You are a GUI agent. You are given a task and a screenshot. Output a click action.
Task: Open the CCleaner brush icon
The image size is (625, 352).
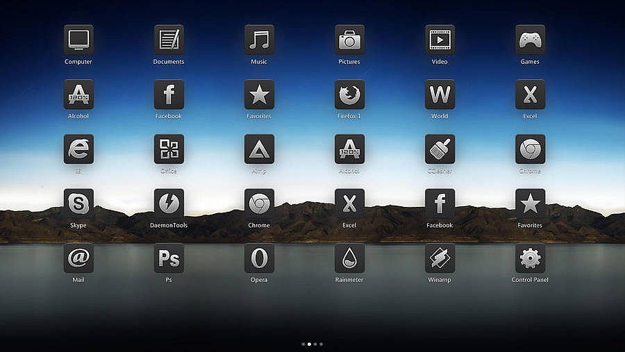[x=440, y=149]
